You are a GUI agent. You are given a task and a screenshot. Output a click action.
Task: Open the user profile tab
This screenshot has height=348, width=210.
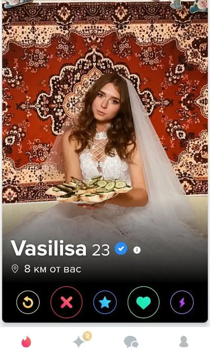184,341
